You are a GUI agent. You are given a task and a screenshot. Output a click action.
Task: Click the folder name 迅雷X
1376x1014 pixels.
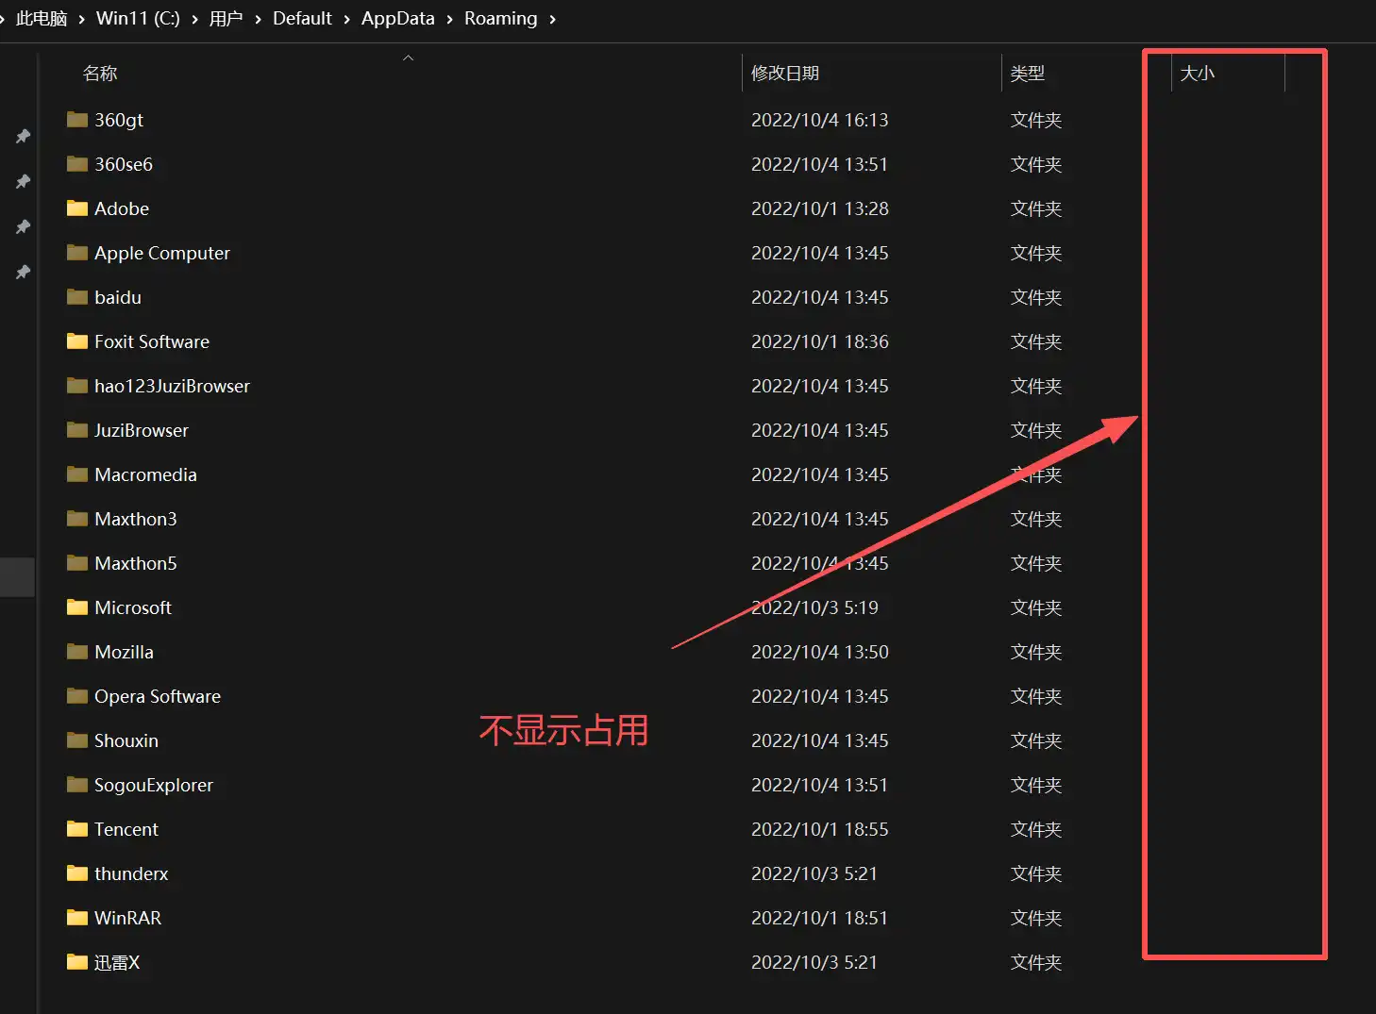point(117,962)
